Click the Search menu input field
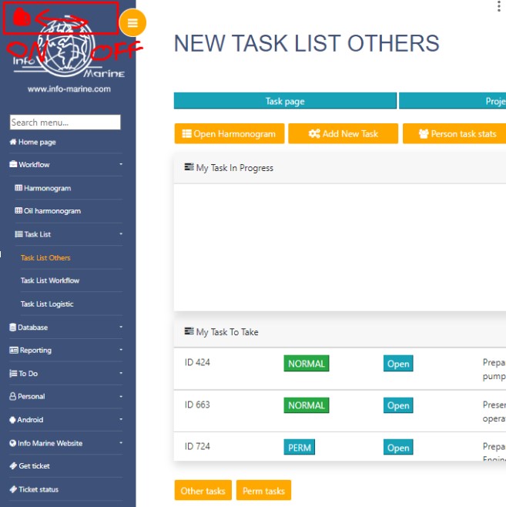Image resolution: width=506 pixels, height=507 pixels. (x=65, y=123)
